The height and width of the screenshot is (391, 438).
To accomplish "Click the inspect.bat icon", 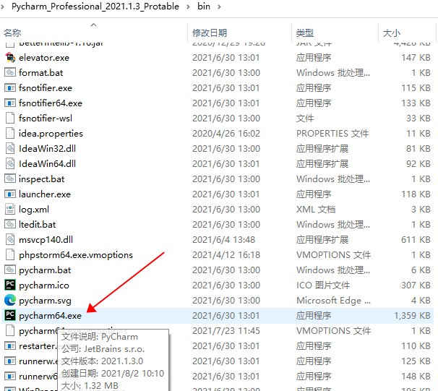I will point(10,179).
